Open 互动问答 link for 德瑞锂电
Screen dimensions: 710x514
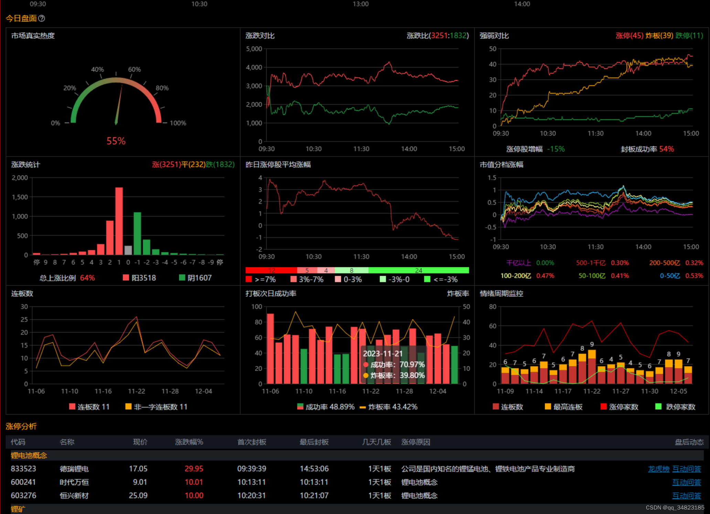coord(687,469)
